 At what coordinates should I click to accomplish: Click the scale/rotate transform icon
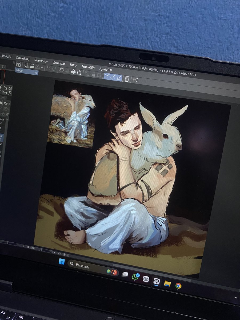coord(79,73)
